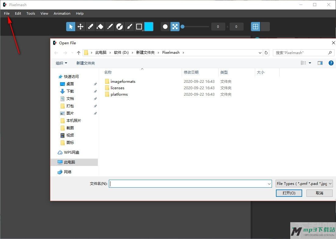336x239 pixels.
Task: Open the view options dropdown arrow
Action: pyautogui.click(x=310, y=63)
